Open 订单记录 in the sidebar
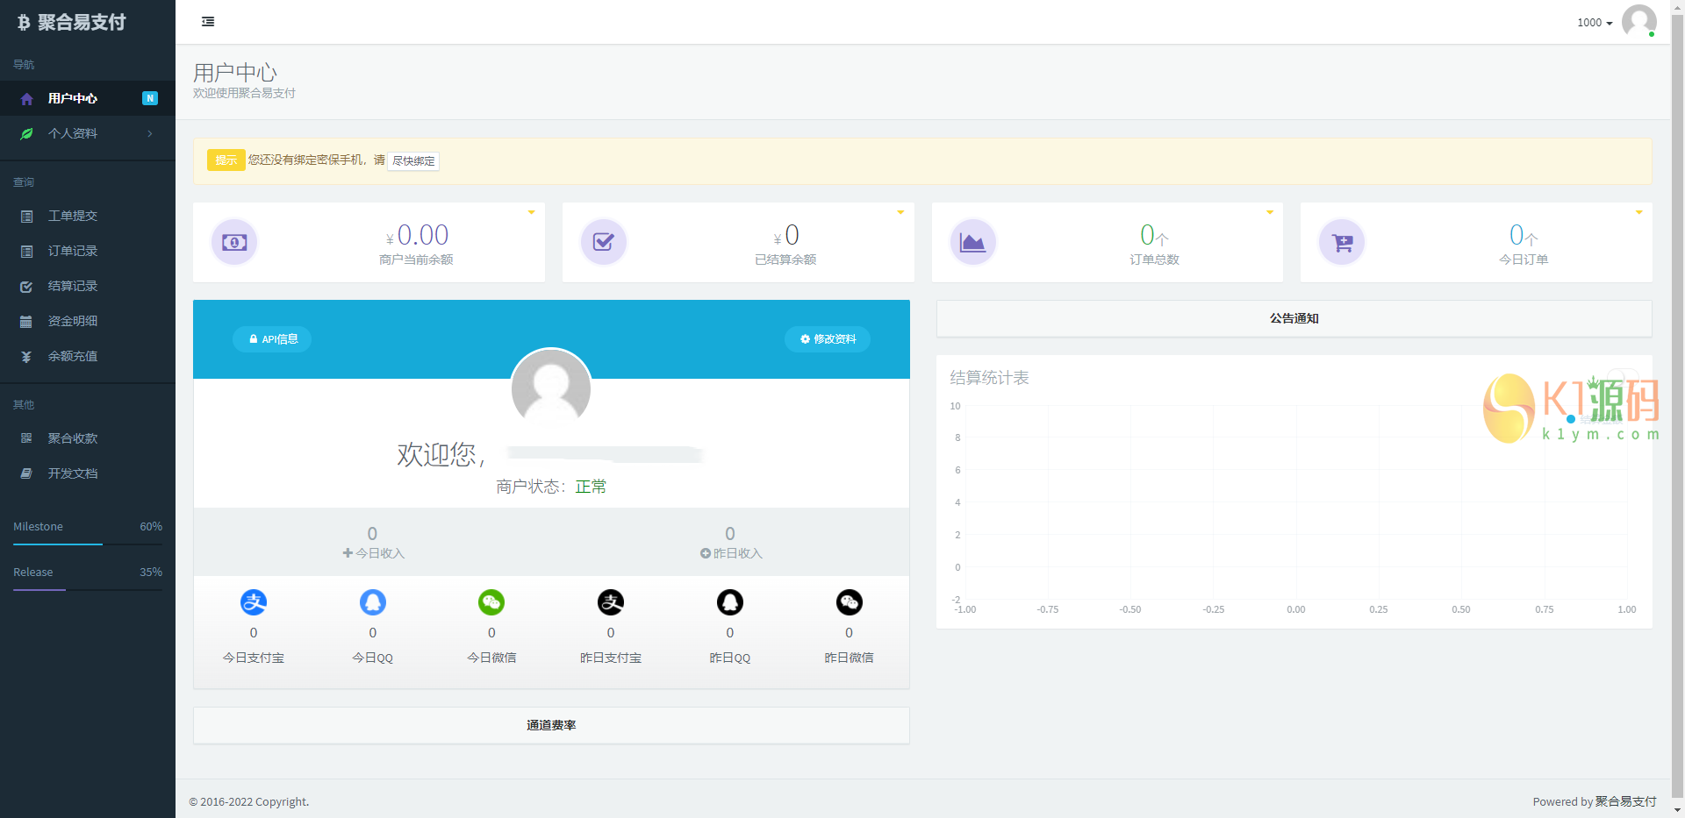The height and width of the screenshot is (818, 1685). tap(88, 251)
